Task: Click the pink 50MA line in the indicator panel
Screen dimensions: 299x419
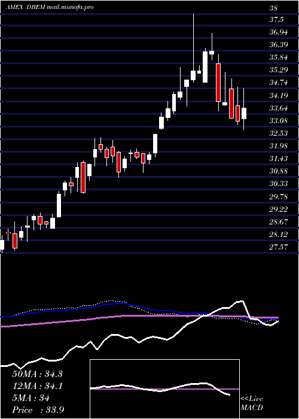Action: [x=139, y=317]
